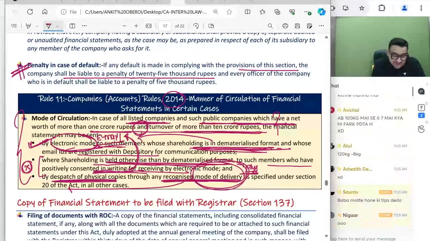Click the Rule 11 Companies (Accounts) Rules banner

click(x=170, y=103)
